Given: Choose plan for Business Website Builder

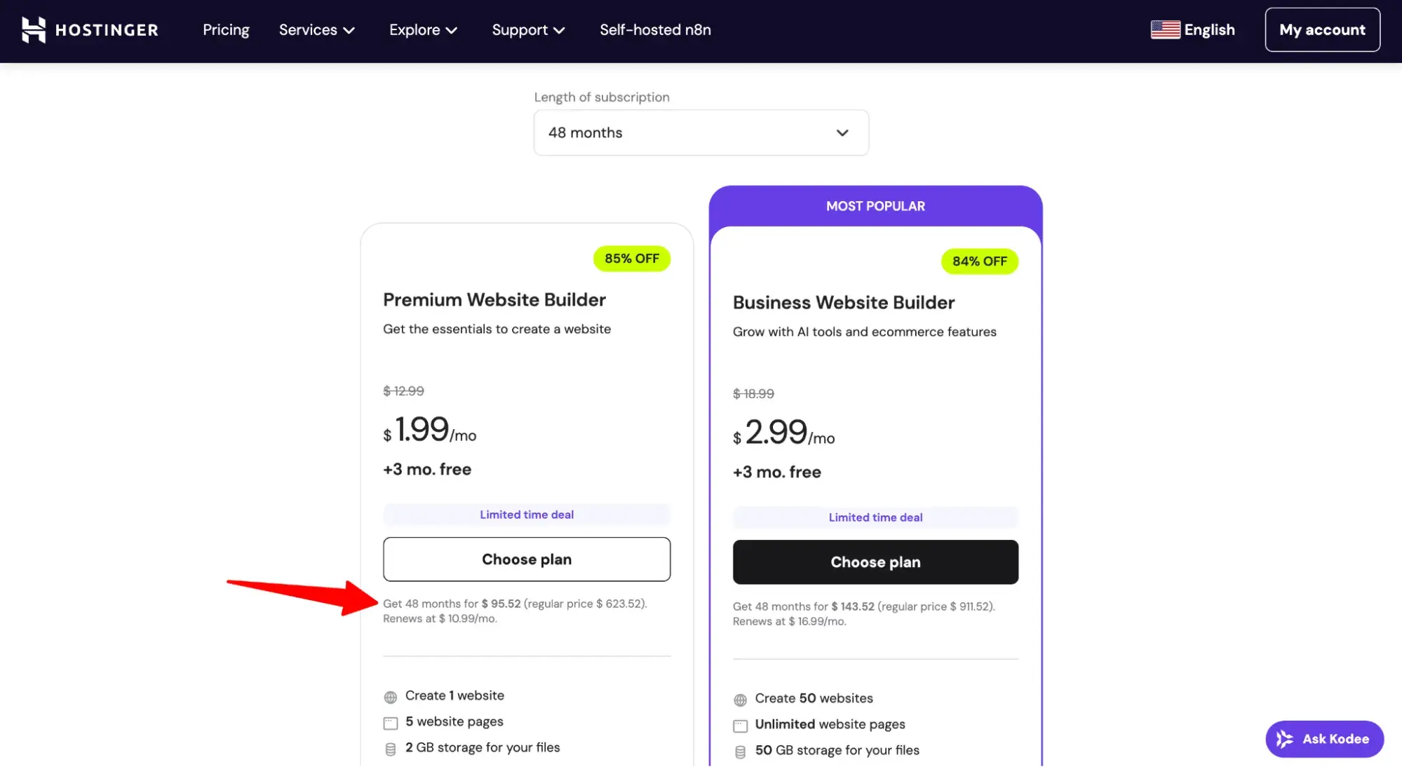Looking at the screenshot, I should [875, 562].
